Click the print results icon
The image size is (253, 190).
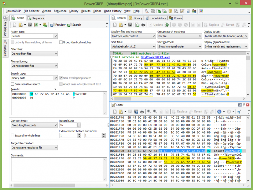pos(143,25)
